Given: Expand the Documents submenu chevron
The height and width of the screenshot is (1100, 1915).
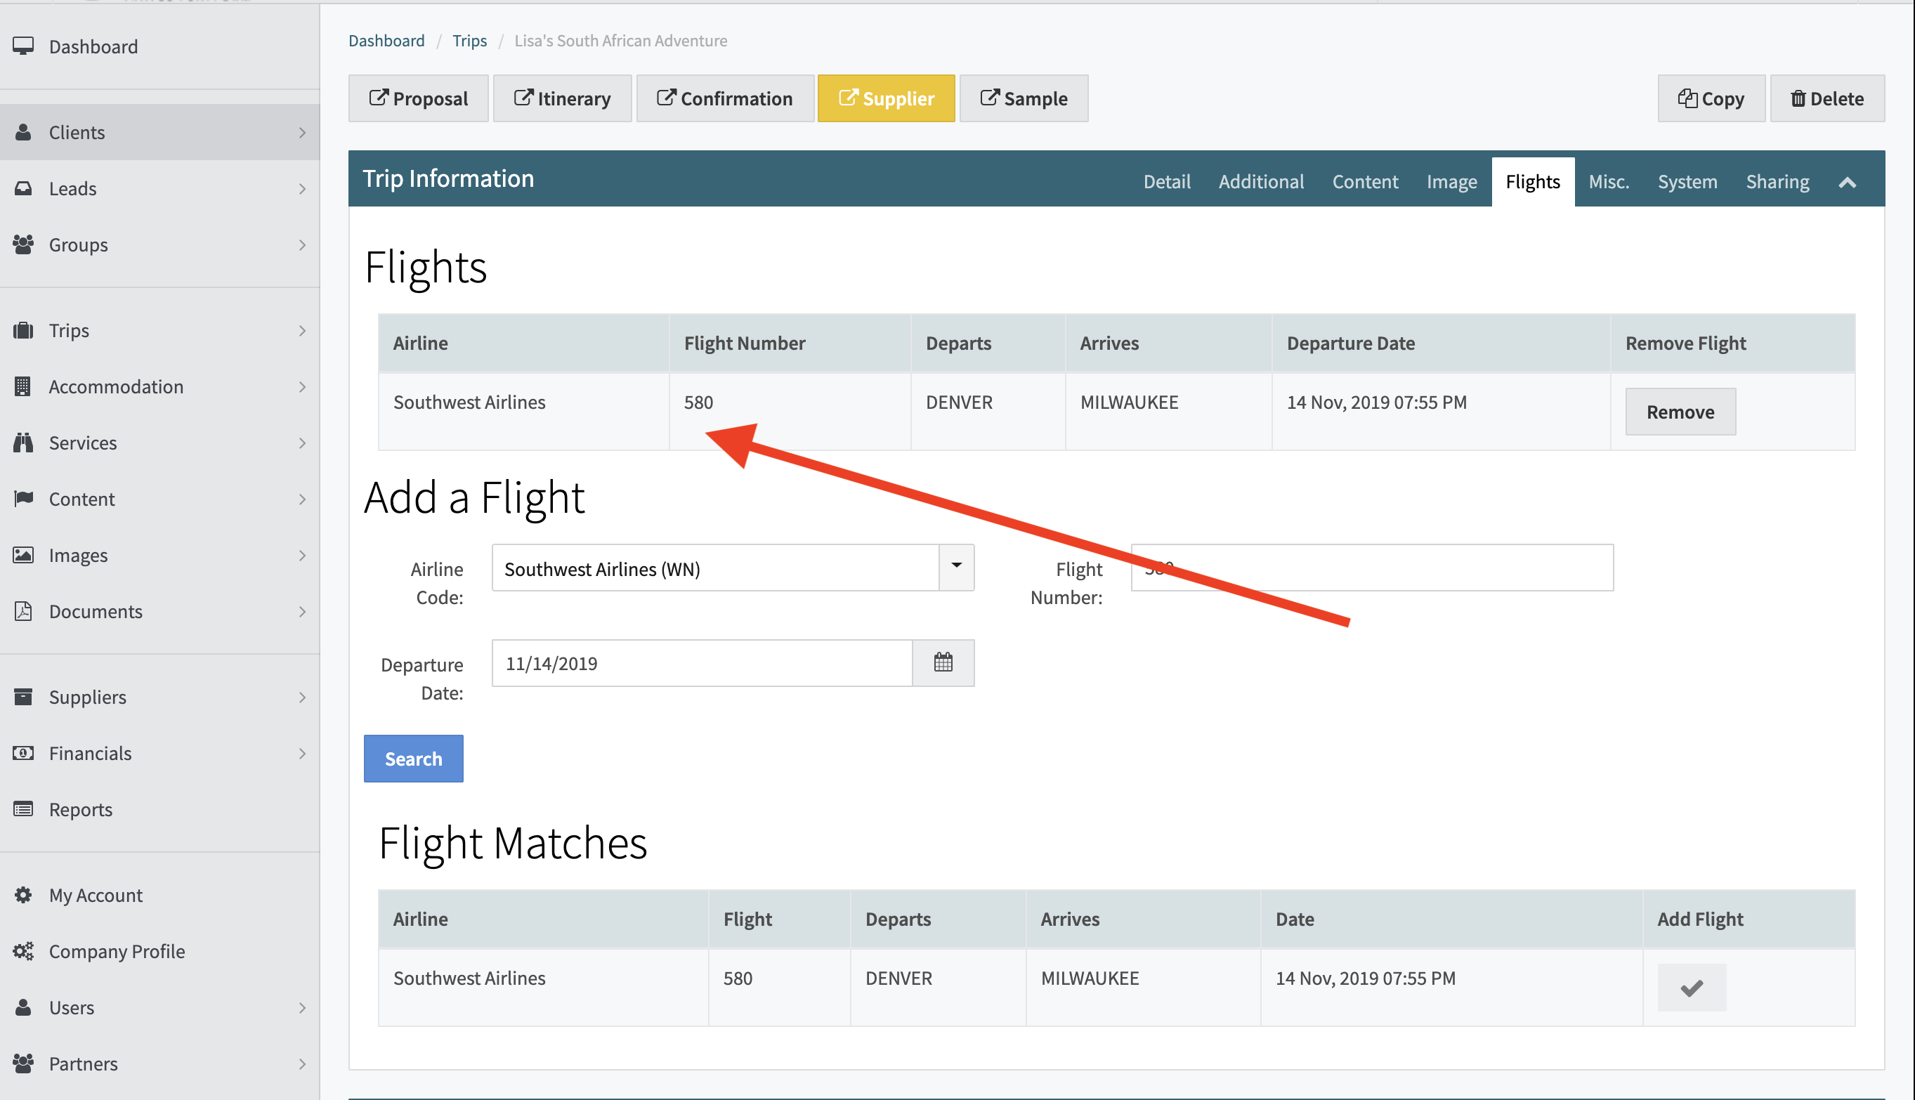Looking at the screenshot, I should point(302,612).
